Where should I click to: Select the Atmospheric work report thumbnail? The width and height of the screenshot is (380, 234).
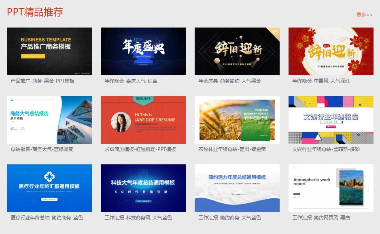[331, 188]
